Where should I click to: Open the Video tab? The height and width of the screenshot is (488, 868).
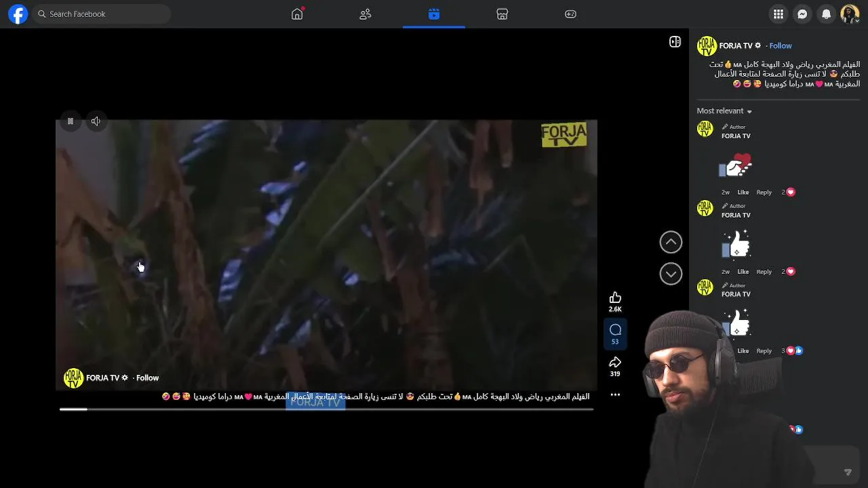click(434, 14)
